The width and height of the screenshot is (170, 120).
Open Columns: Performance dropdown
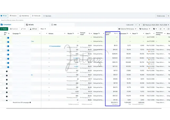tap(127, 29)
